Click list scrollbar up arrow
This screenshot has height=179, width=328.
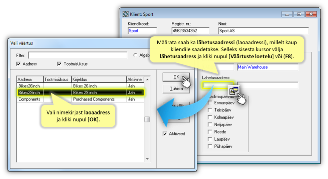coord(147,80)
